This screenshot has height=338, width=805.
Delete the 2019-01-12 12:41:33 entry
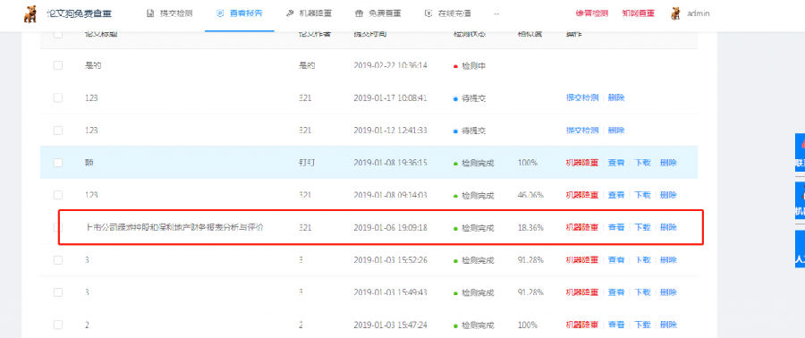(616, 131)
